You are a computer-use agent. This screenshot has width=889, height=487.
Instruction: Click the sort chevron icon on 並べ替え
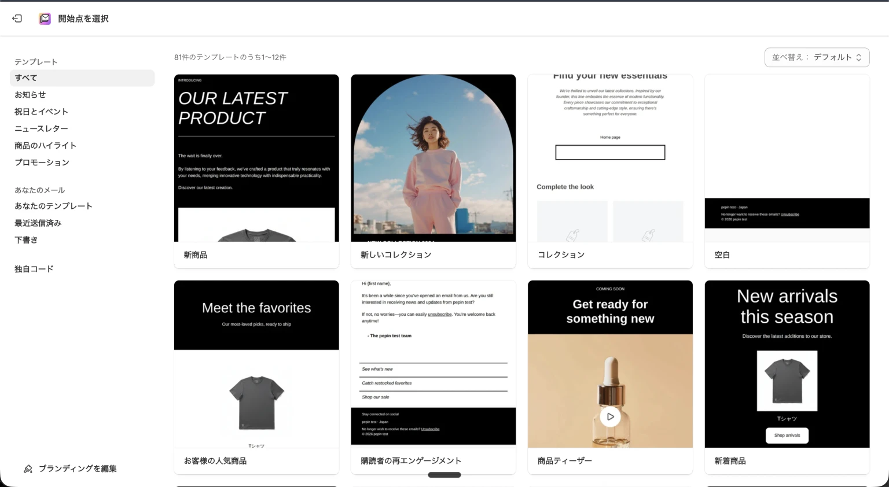click(859, 57)
